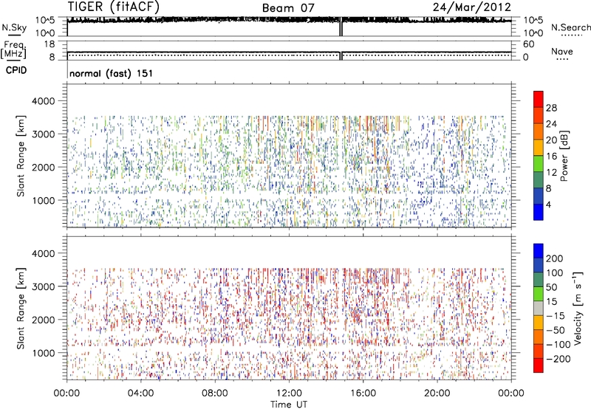Image resolution: width=591 pixels, height=409 pixels.
Task: Click the bright blue bottom swatch of the Power colorbar
Action: pos(539,212)
